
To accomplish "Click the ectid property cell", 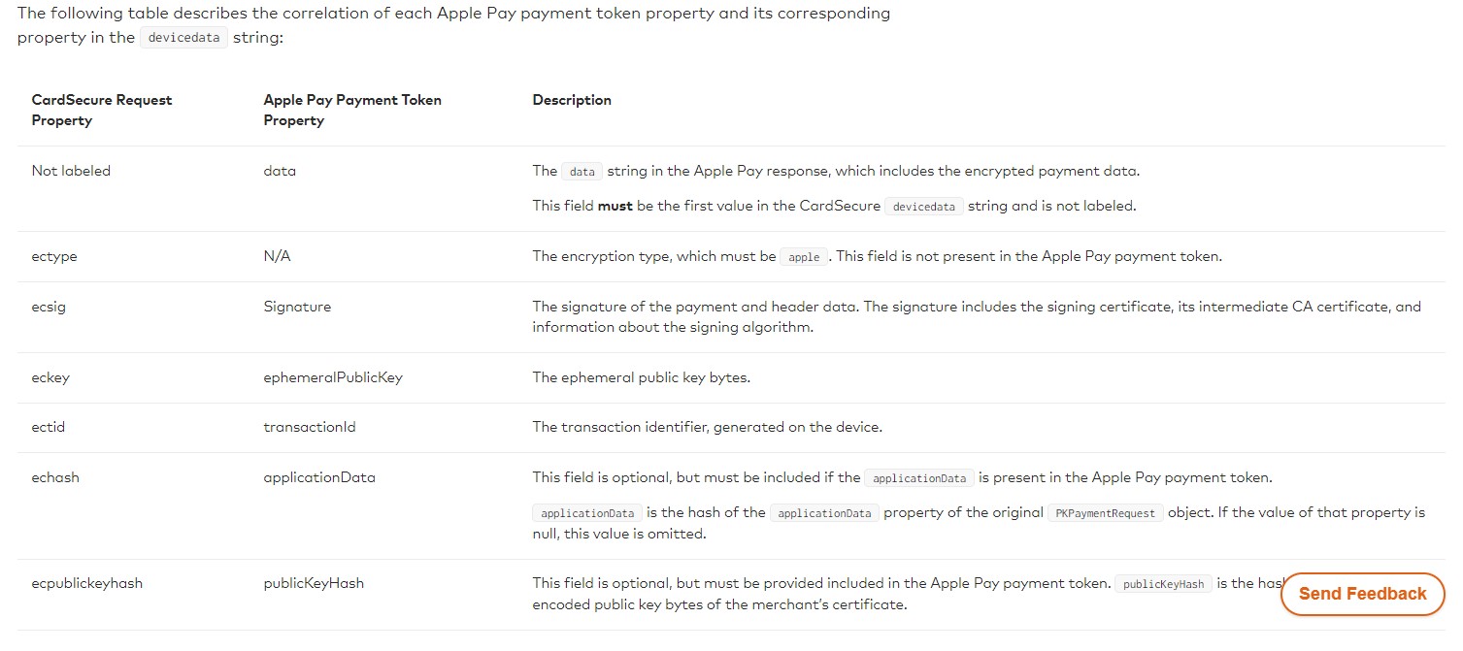I will click(x=49, y=427).
